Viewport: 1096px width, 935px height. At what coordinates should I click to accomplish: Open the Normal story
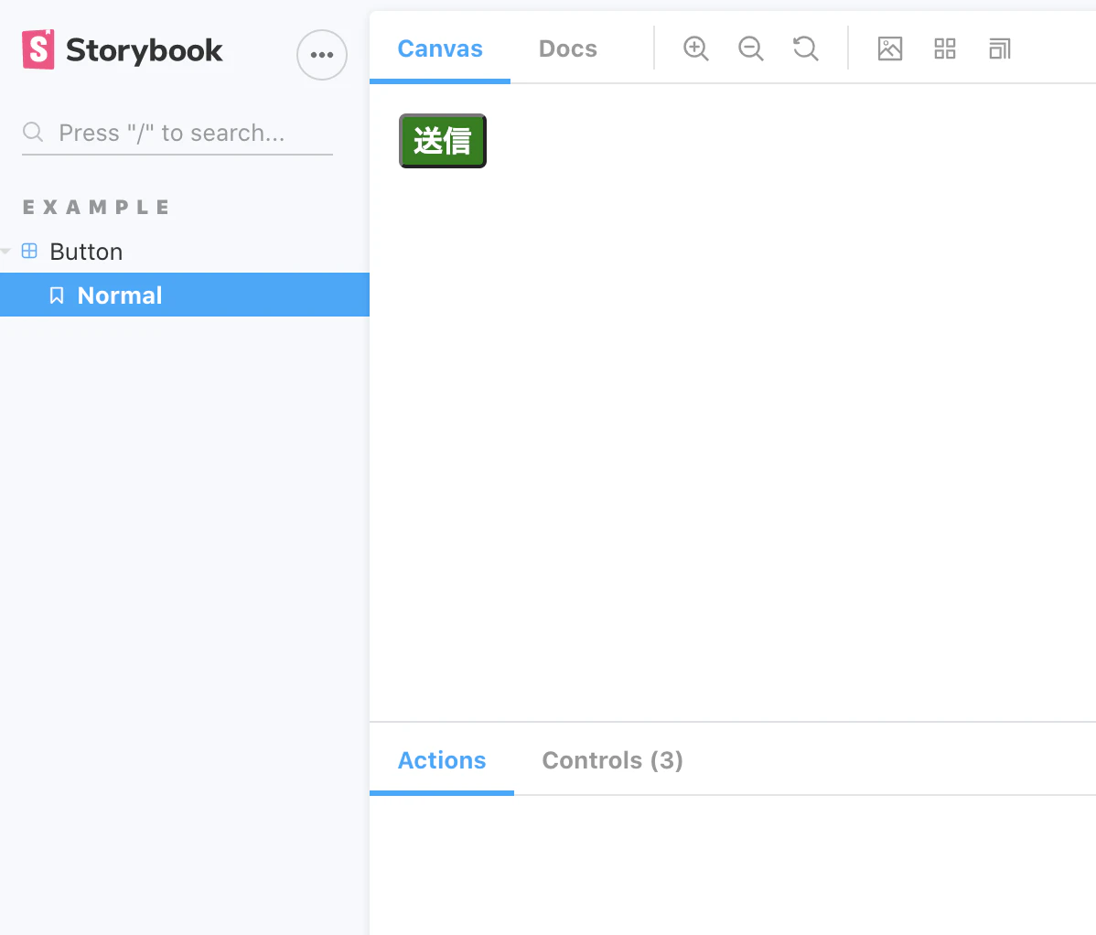click(x=185, y=295)
